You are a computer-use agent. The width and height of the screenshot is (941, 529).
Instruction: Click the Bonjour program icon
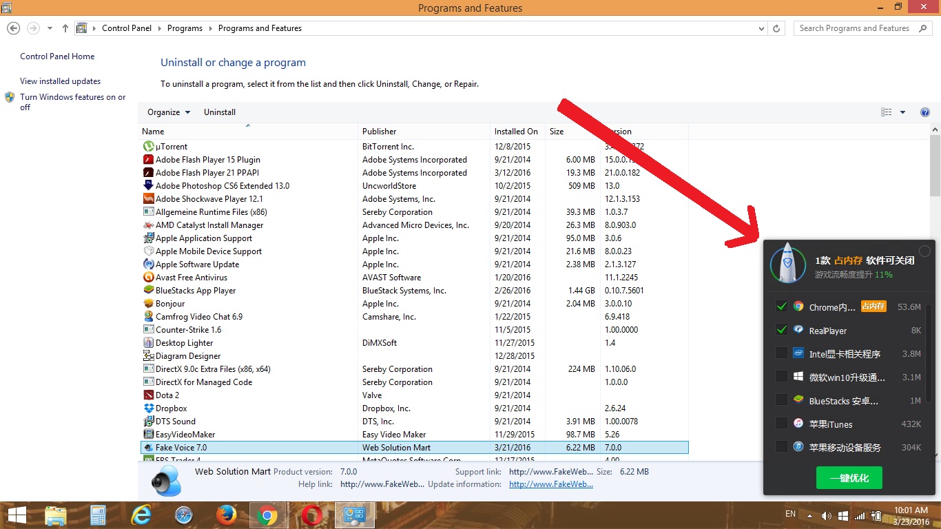(148, 303)
